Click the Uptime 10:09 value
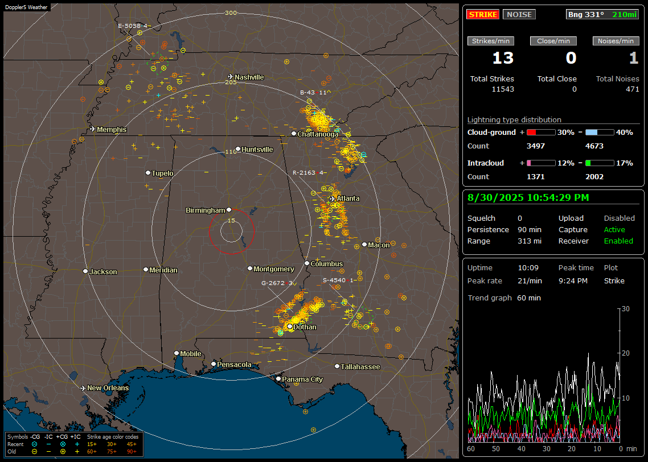648x462 pixels. (528, 268)
